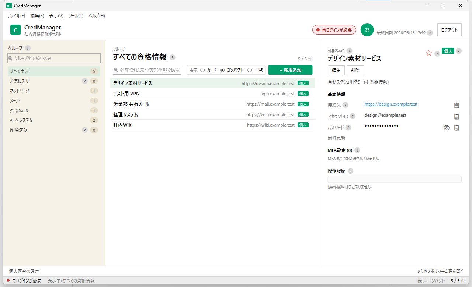Click help icon beside アカウントID label
Image resolution: width=472 pixels, height=287 pixels.
click(x=353, y=116)
